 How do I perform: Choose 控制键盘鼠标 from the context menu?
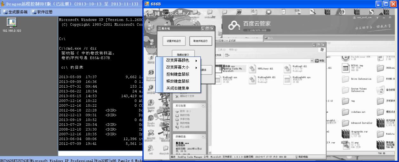(178, 74)
